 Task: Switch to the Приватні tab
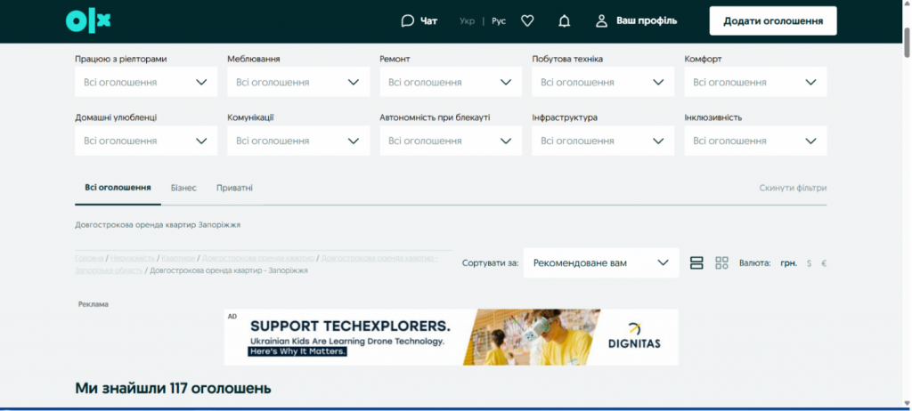coord(234,188)
